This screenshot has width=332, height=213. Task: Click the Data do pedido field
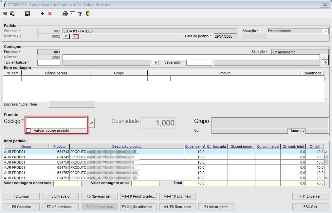coord(226,36)
